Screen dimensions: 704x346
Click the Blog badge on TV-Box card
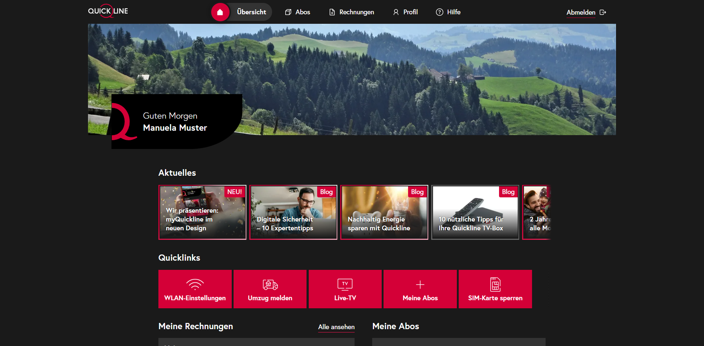(508, 192)
